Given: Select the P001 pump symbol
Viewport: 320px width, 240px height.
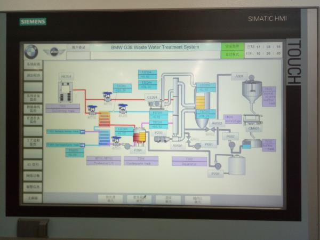Looking at the screenshot, I should pos(198,146).
